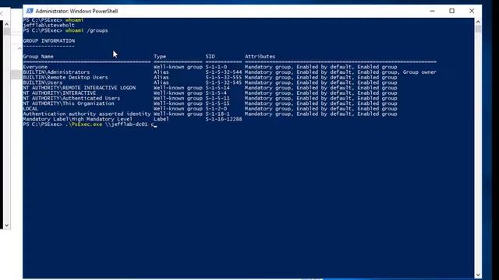Viewport: 499px width, 280px height.
Task: Click the background window's scroll up arrow
Action: tap(7, 24)
